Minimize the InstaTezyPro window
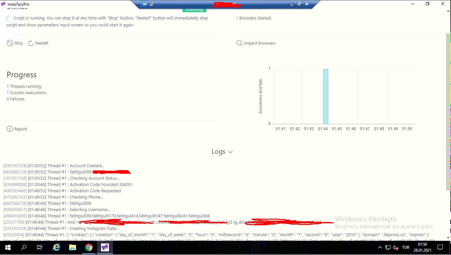Image resolution: width=451 pixels, height=255 pixels. [x=413, y=4]
